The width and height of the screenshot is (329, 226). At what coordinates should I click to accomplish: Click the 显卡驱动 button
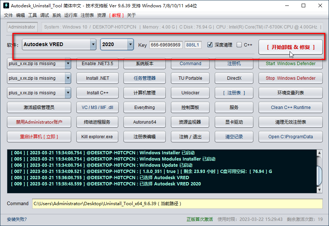(234, 122)
